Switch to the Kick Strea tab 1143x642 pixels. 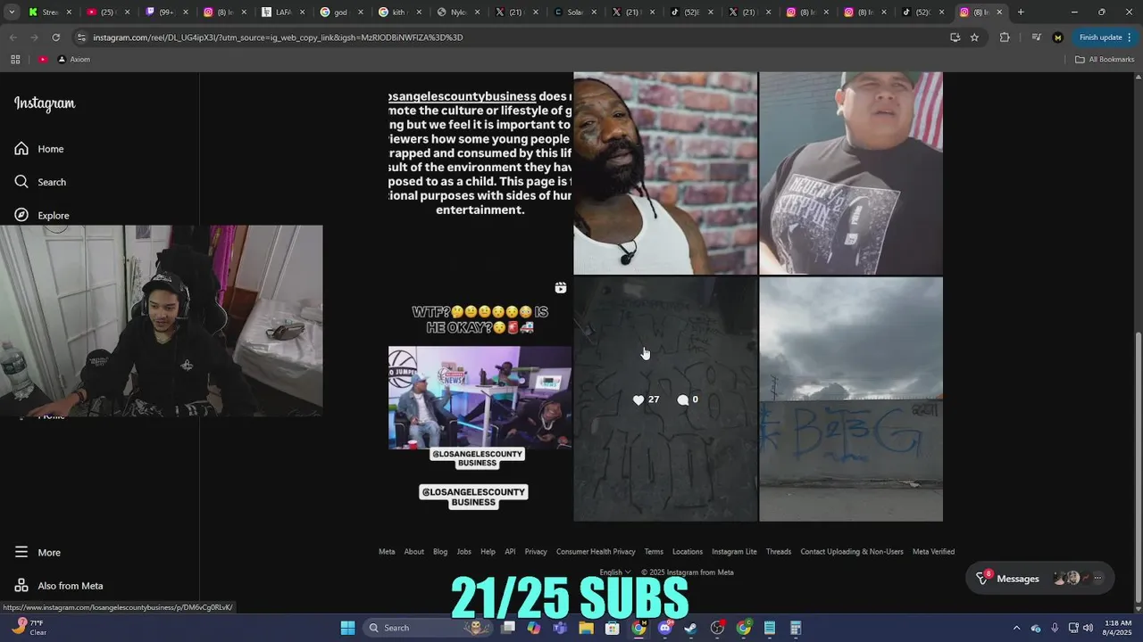click(49, 12)
